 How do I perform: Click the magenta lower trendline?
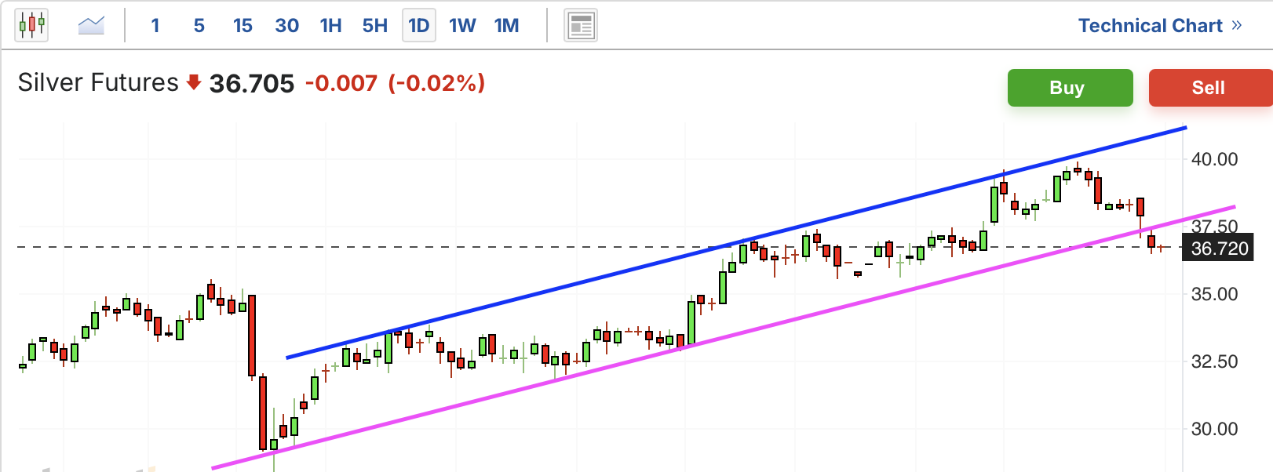722,337
